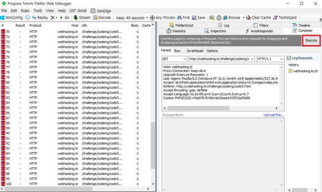
Task: Click the timer clock icon in toolbar
Action: [219, 18]
